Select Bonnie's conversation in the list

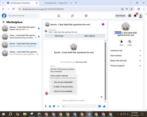[x=21, y=45]
